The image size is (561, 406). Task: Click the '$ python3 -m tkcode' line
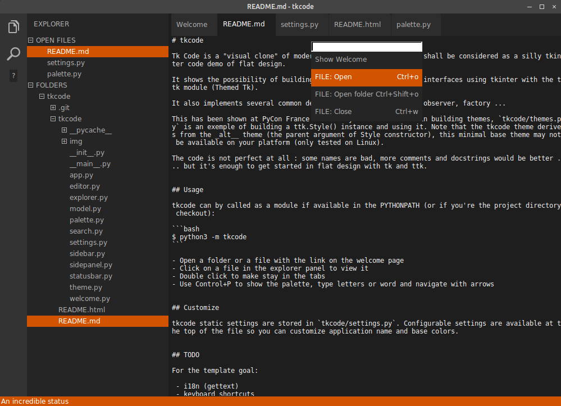point(209,237)
